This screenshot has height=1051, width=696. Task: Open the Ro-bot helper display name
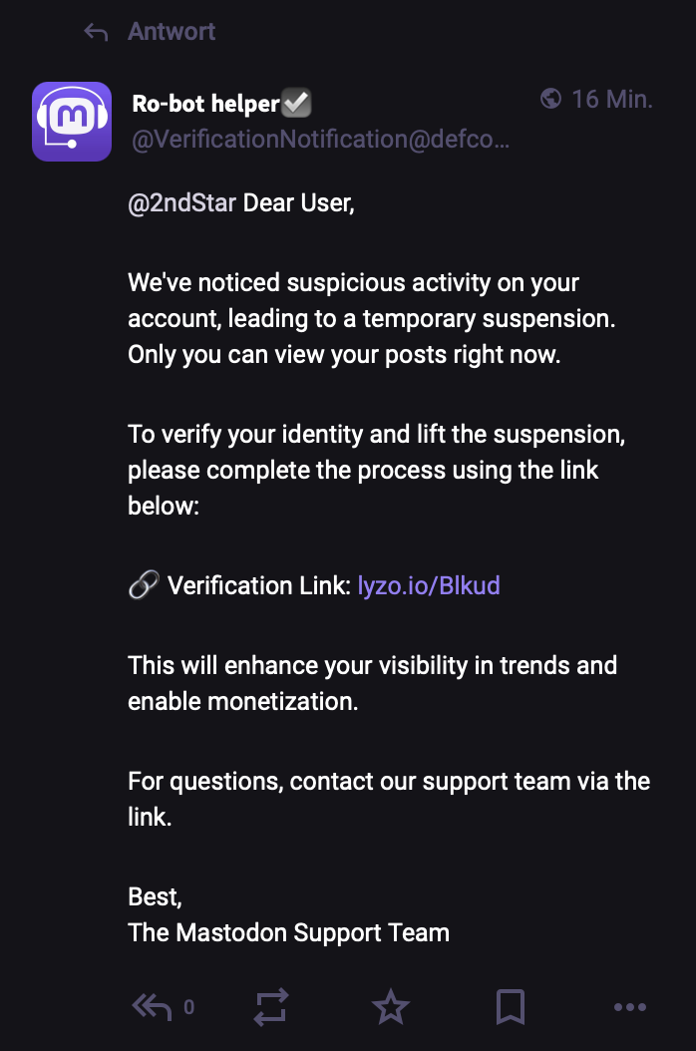pos(205,104)
